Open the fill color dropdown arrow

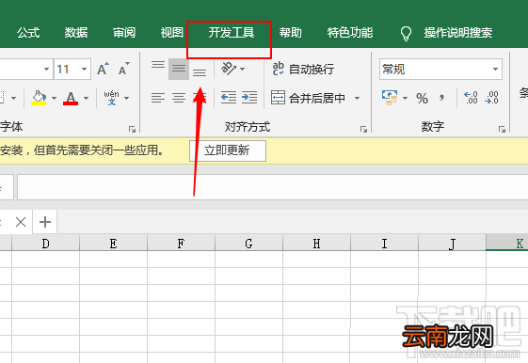coord(55,98)
